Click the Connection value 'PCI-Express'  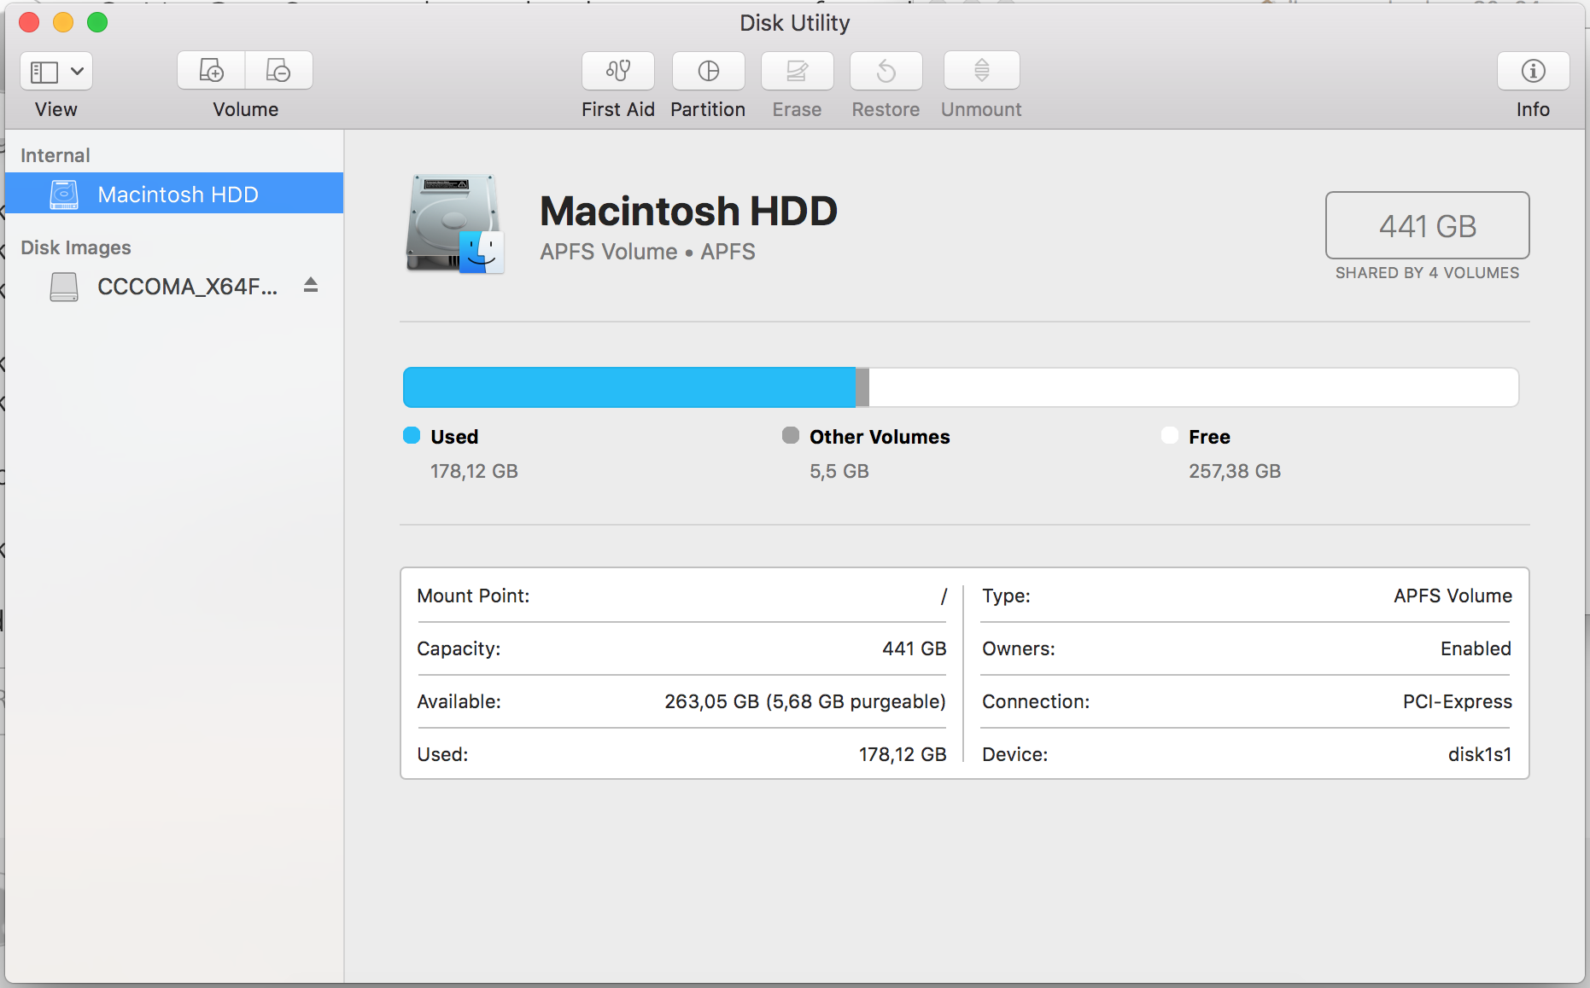click(x=1457, y=701)
